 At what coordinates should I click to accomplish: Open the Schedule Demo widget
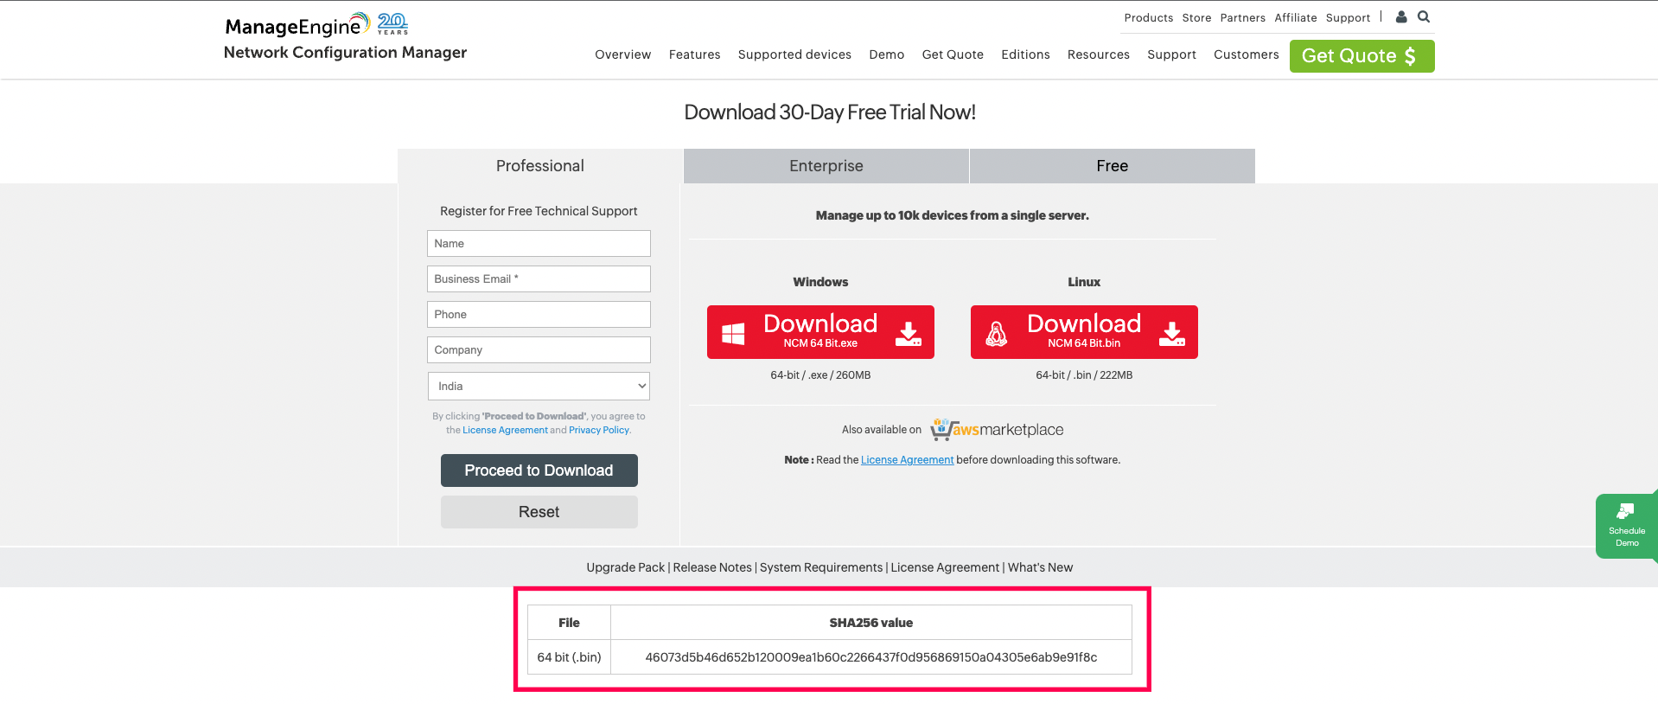point(1626,526)
